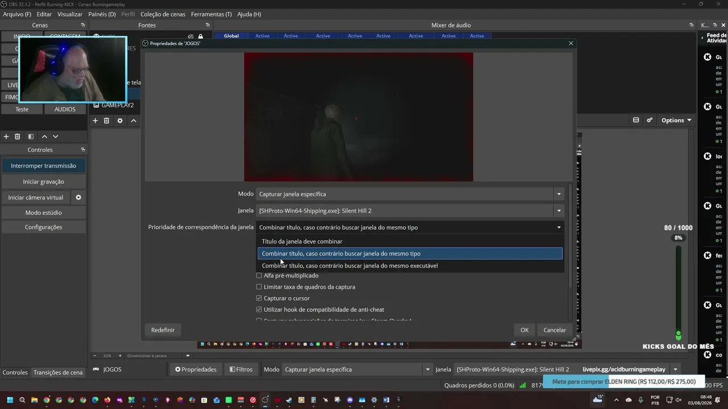Click Cancelar in the properties dialog
The height and width of the screenshot is (409, 728).
(555, 330)
